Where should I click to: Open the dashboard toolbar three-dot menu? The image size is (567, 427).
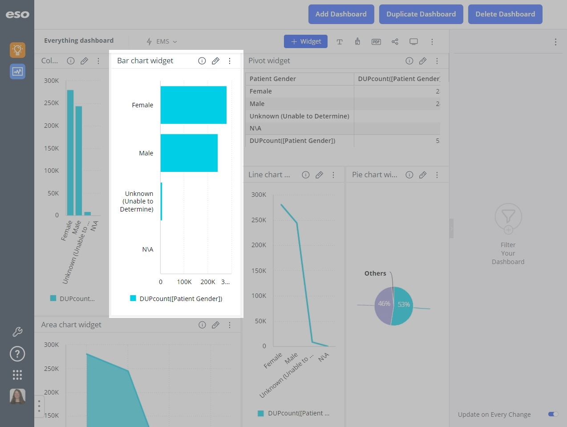432,42
